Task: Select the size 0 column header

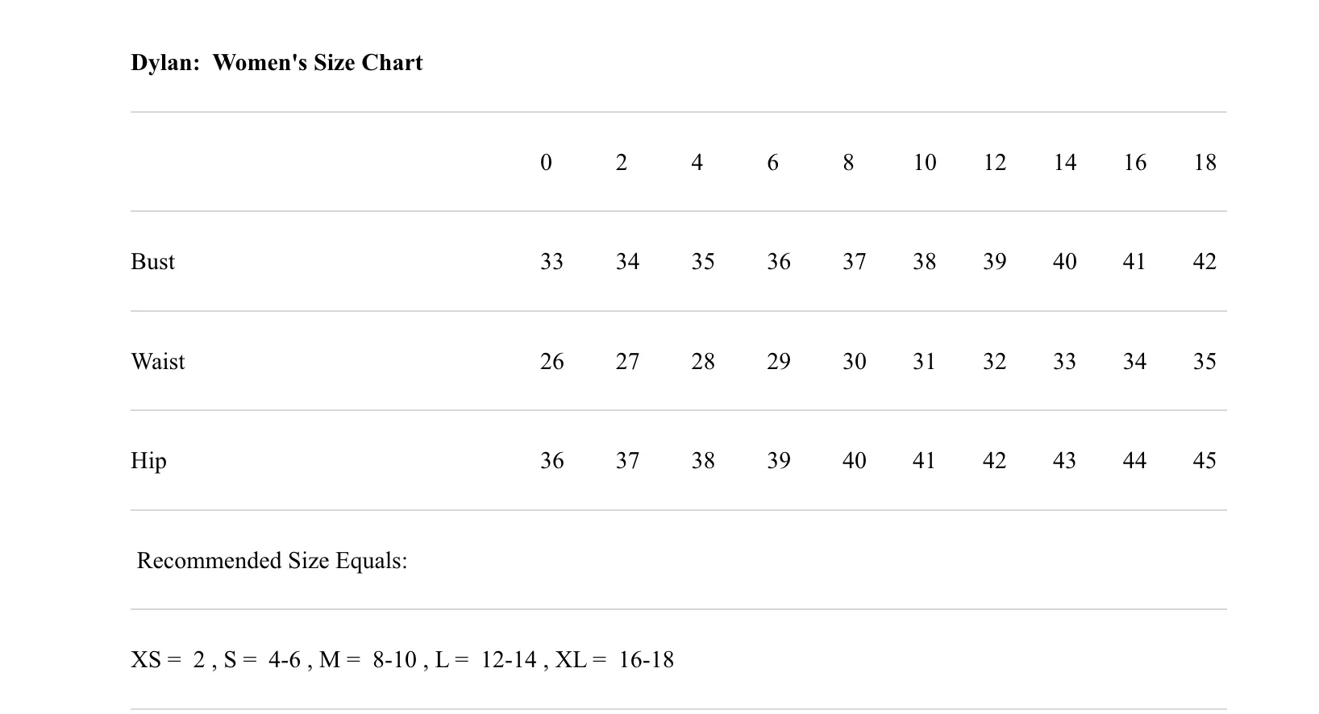Action: click(546, 163)
